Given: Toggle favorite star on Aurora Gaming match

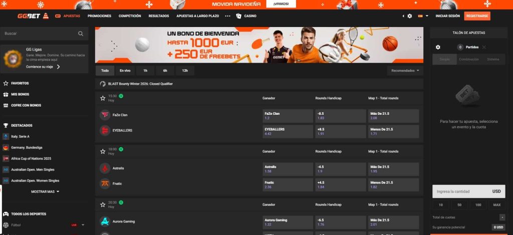Looking at the screenshot, I should (103, 204).
